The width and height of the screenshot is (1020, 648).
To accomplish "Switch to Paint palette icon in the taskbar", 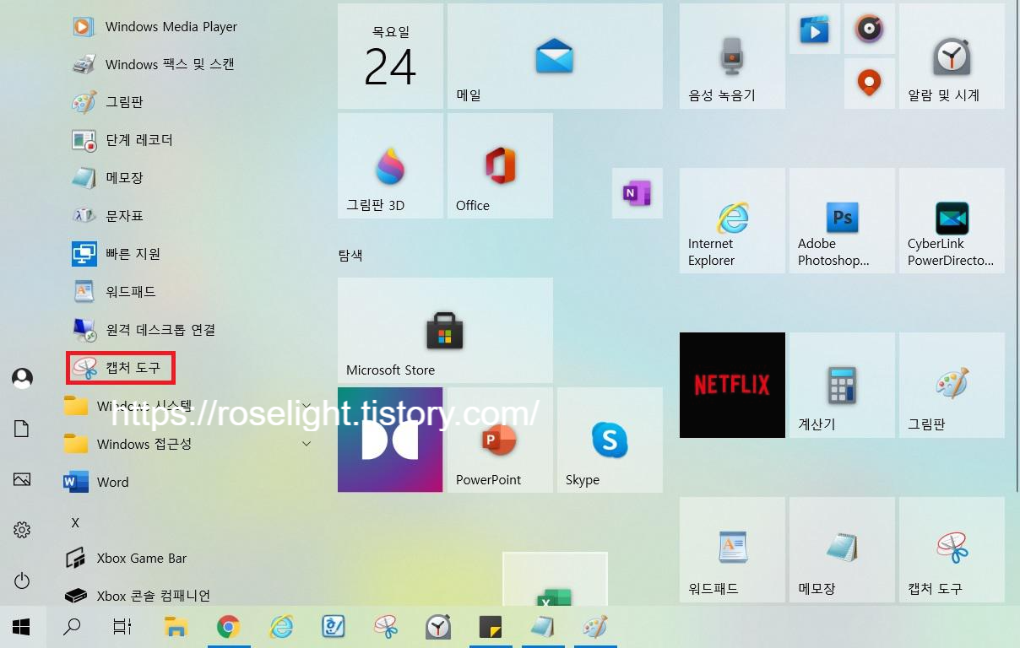I will pyautogui.click(x=595, y=627).
